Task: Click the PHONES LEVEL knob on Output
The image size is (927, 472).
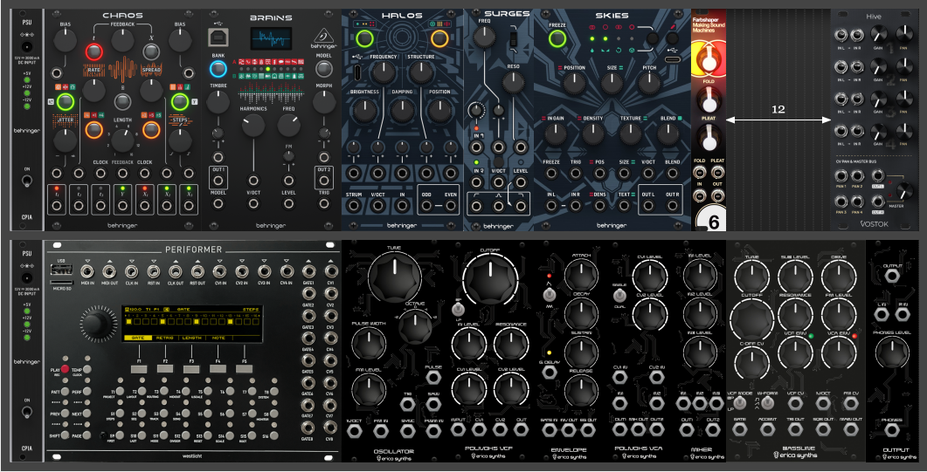Action: [x=892, y=352]
